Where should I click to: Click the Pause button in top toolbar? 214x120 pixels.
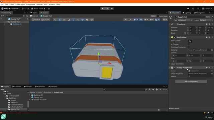(107, 9)
